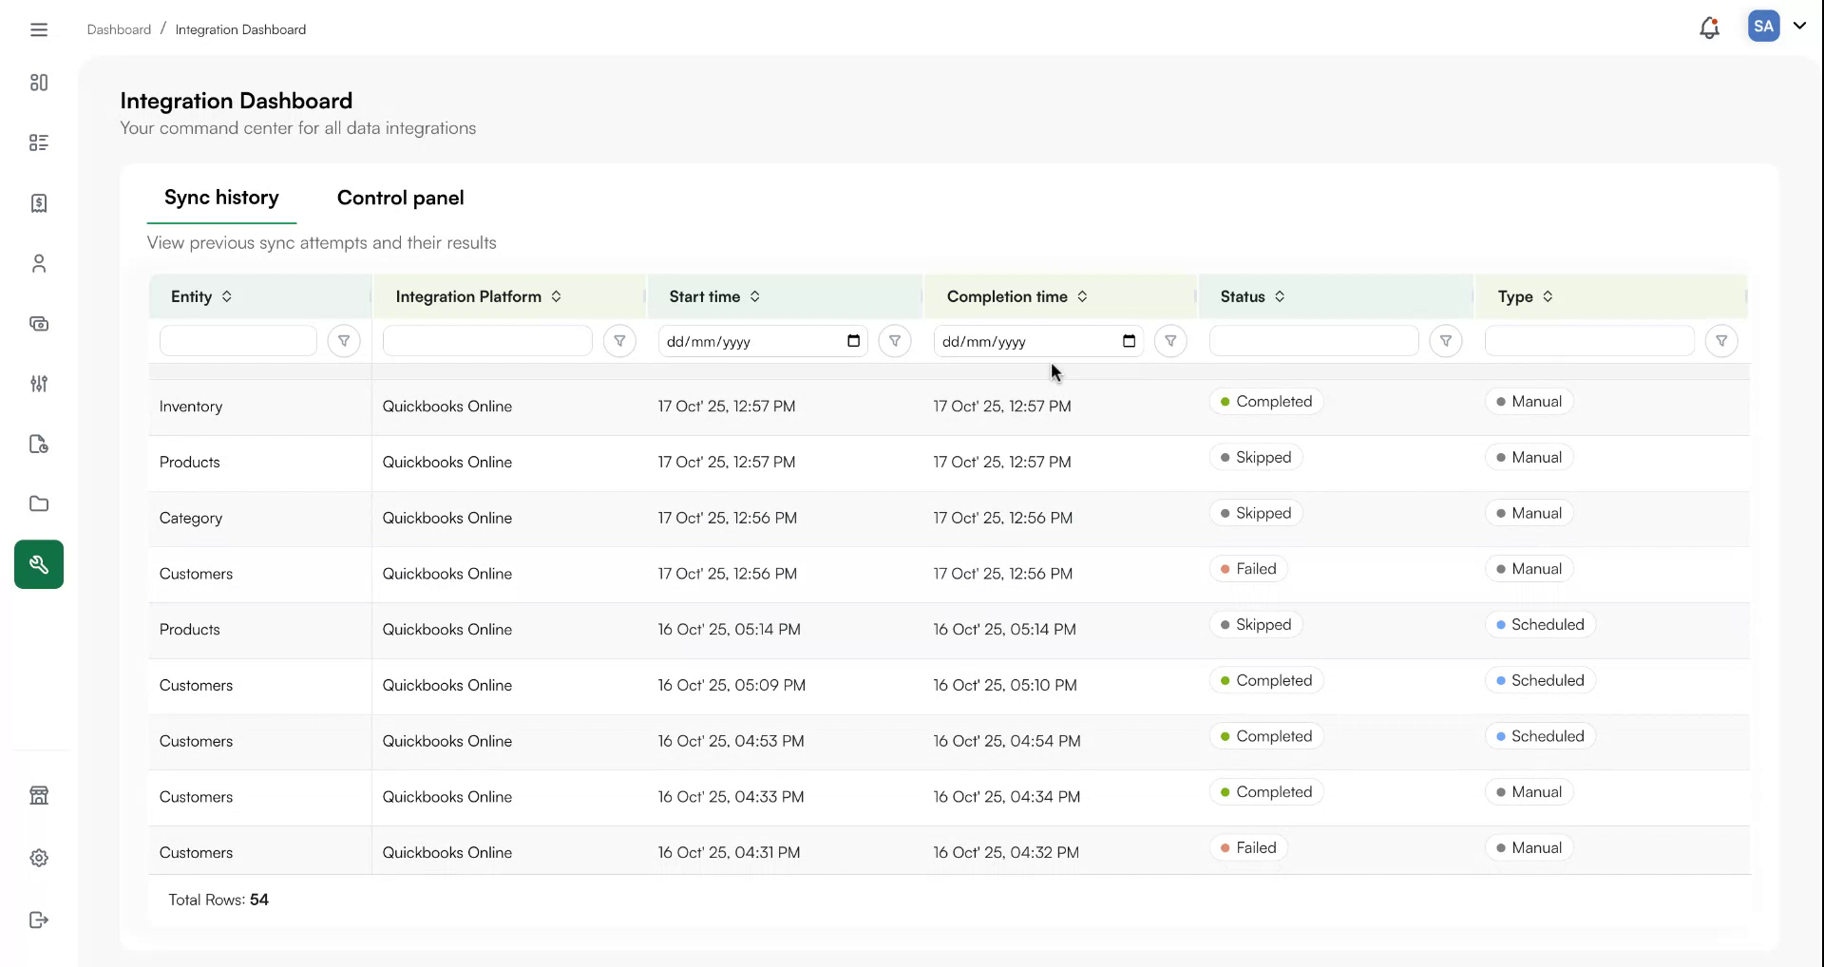
Task: Click the customers person icon in sidebar
Action: (39, 263)
